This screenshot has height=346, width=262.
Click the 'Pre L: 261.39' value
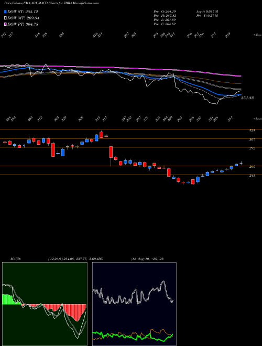click(165, 20)
